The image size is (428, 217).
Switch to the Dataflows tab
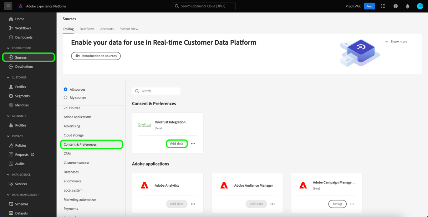[x=87, y=29]
